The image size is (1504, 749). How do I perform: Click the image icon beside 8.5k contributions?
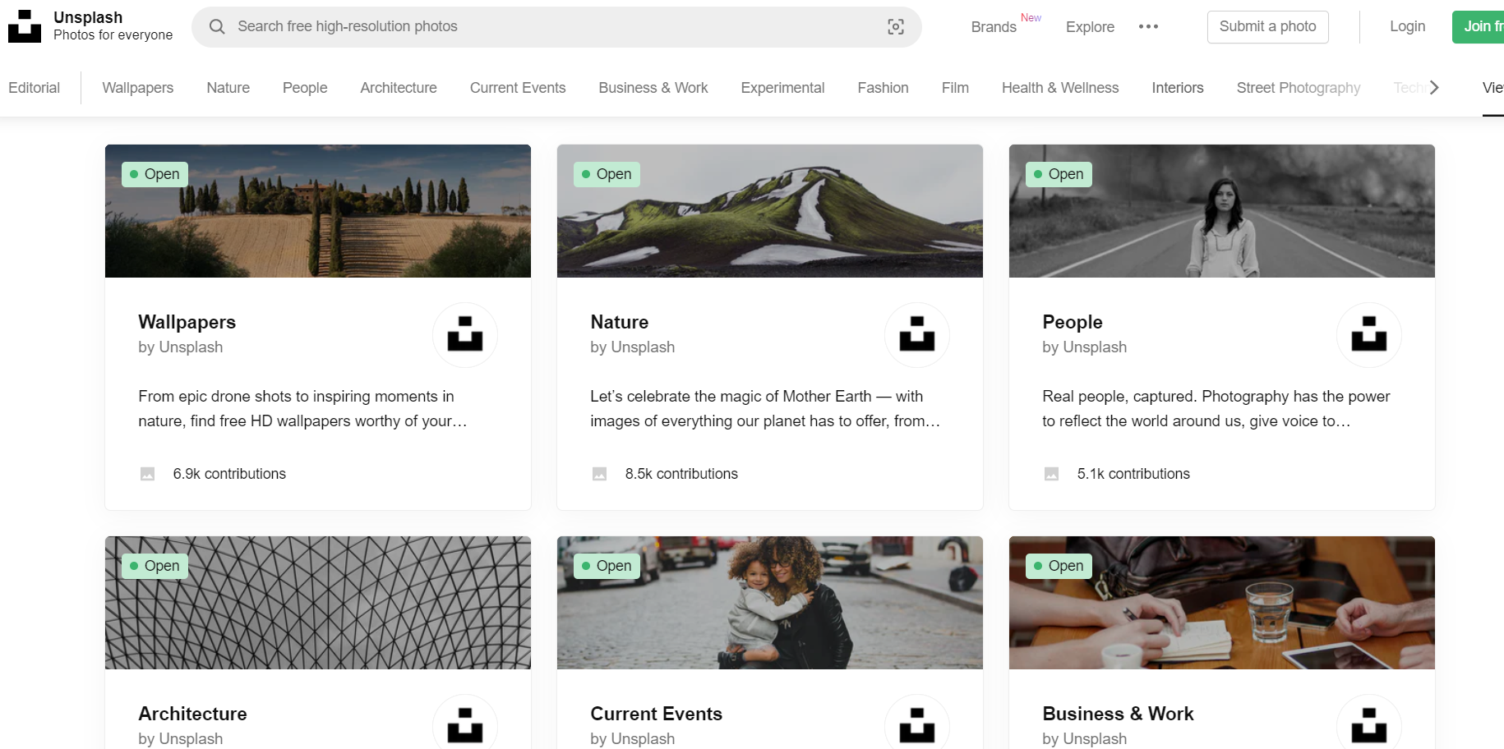tap(600, 474)
